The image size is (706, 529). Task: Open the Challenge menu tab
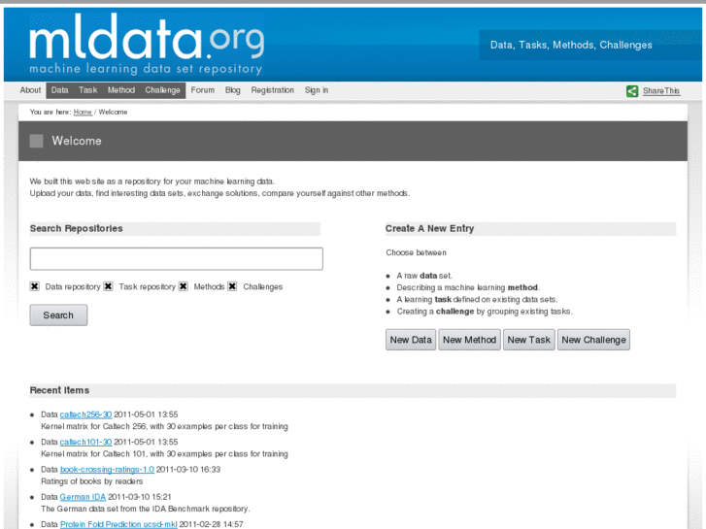[162, 90]
